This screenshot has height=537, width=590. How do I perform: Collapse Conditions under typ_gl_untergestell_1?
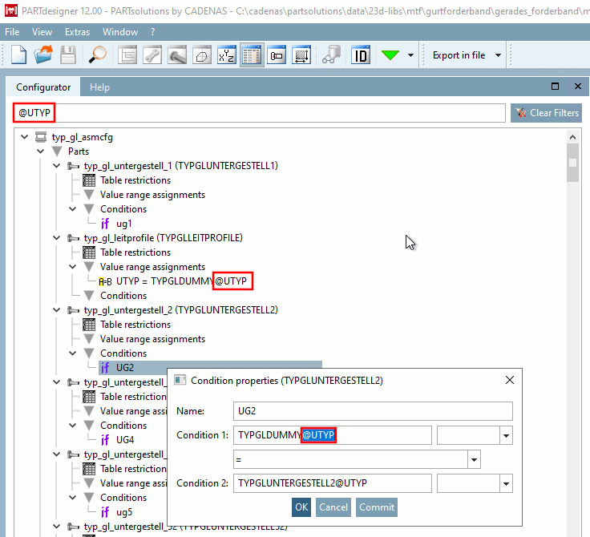pos(73,209)
